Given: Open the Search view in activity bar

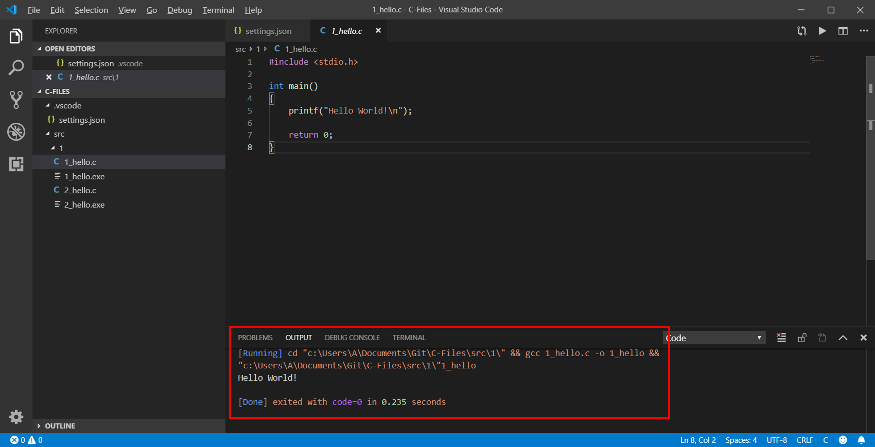Looking at the screenshot, I should tap(16, 67).
